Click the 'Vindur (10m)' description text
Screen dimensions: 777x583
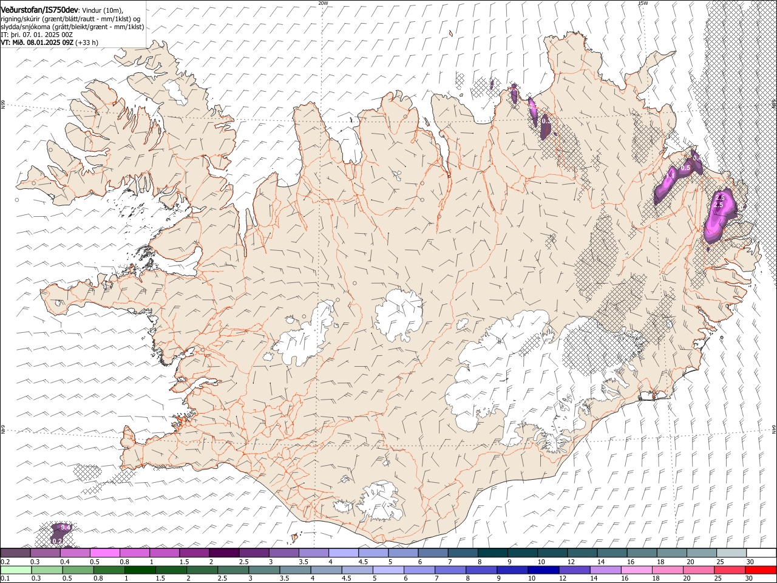(101, 11)
